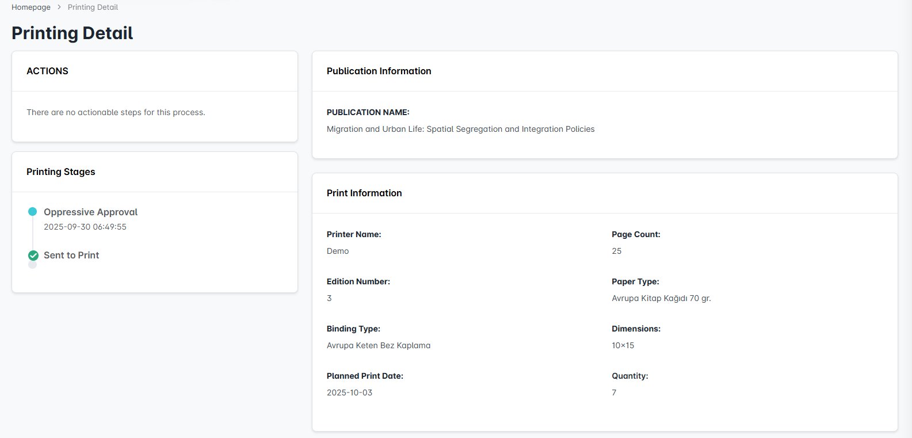Viewport: 912px width, 438px height.
Task: Click the Print Information section heading
Action: point(364,193)
